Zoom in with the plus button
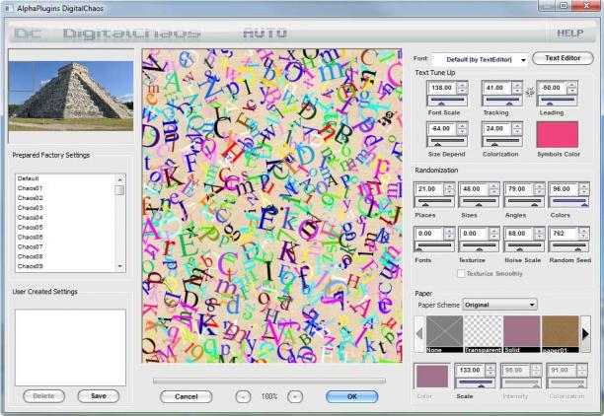 tap(295, 396)
